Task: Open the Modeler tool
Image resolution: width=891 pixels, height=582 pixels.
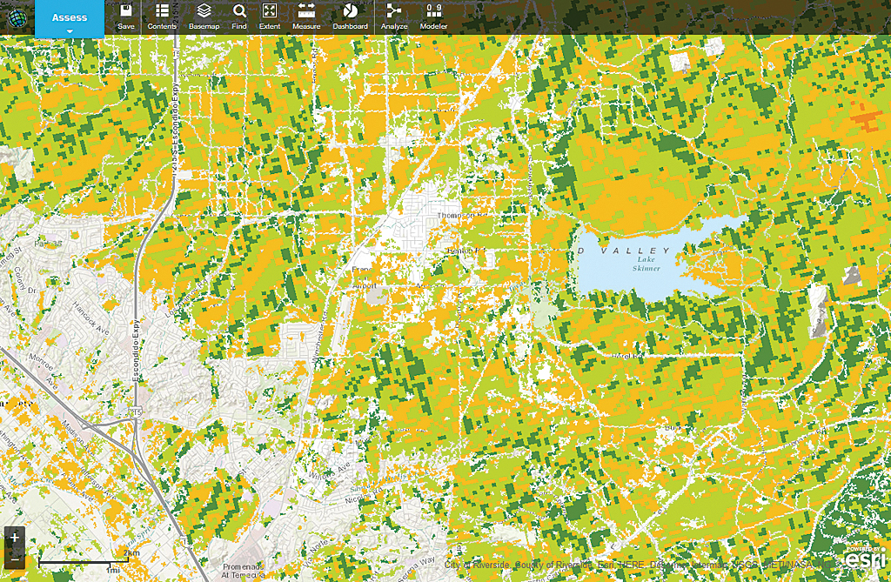Action: (433, 17)
